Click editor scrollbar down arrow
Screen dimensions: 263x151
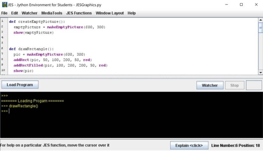[260, 72]
